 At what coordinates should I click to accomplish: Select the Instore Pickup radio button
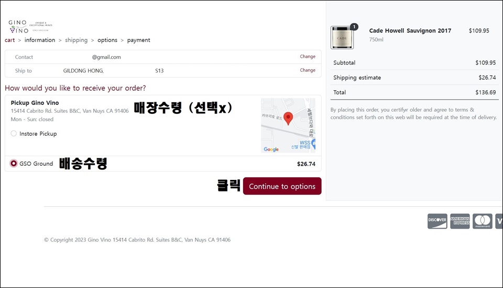pyautogui.click(x=14, y=134)
